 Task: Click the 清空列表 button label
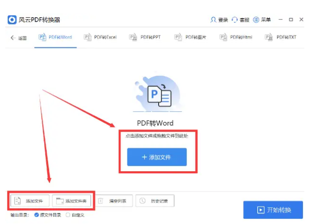pyautogui.click(x=118, y=201)
